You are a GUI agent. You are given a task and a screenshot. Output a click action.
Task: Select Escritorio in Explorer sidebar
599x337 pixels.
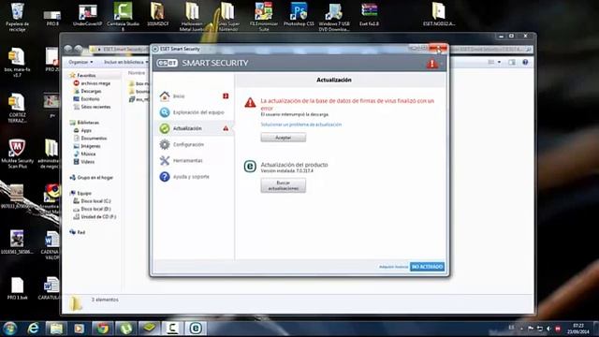(x=90, y=99)
